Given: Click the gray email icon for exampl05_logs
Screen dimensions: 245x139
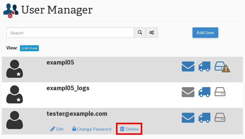Looking at the screenshot, I should coord(188,92).
